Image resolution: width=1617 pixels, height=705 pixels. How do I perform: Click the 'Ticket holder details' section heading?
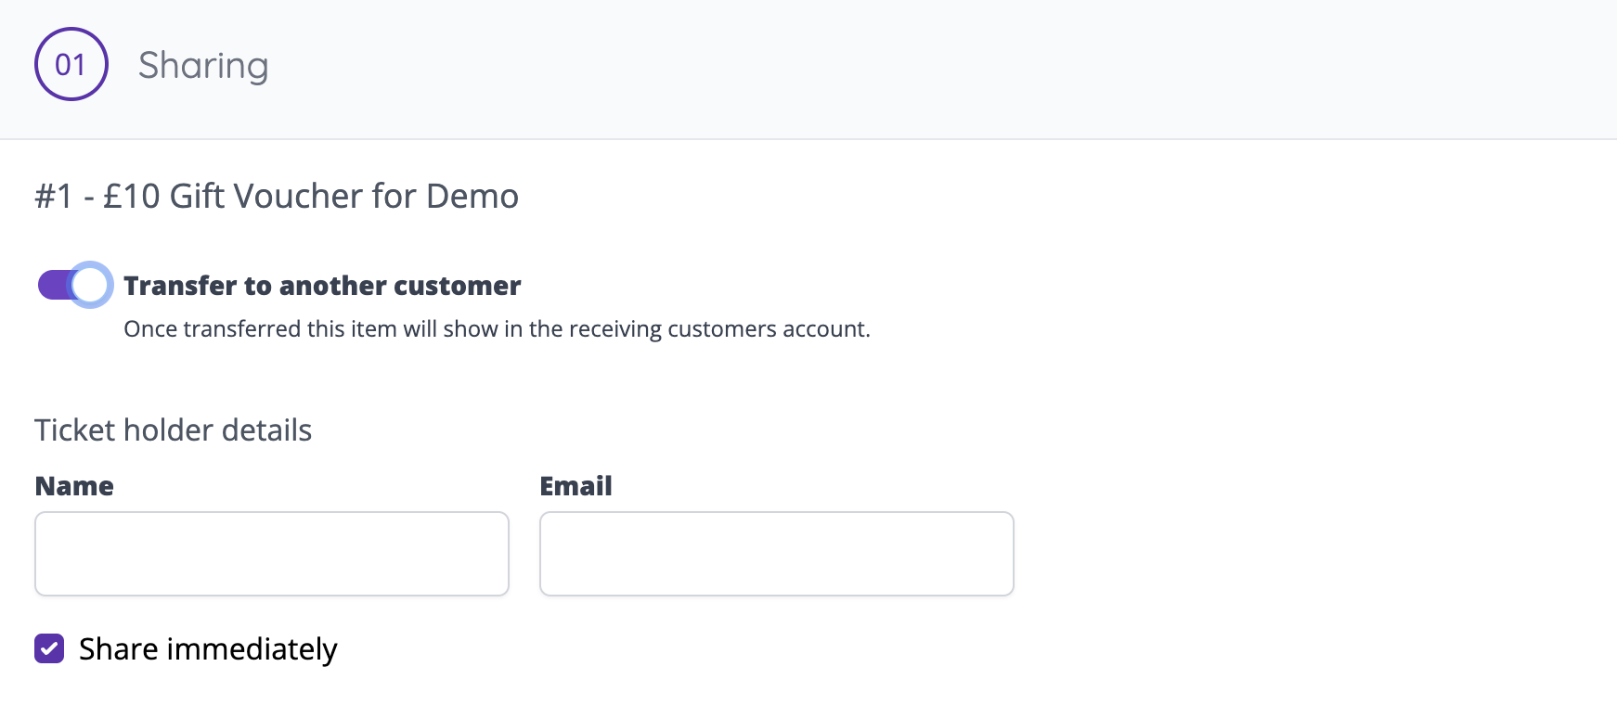click(173, 430)
